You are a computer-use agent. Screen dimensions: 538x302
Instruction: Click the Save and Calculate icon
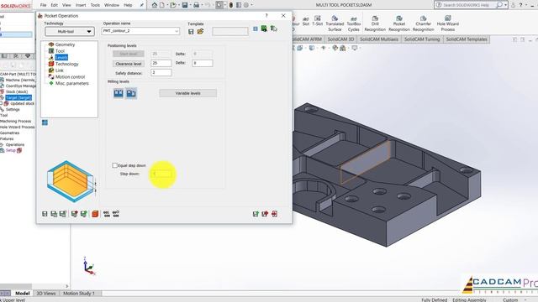coord(74,214)
